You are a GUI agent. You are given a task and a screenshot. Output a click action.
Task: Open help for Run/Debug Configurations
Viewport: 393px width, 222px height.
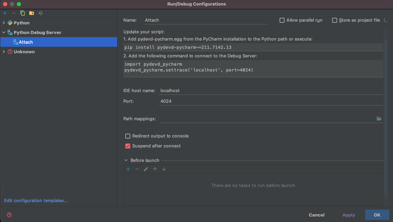[x=9, y=214]
